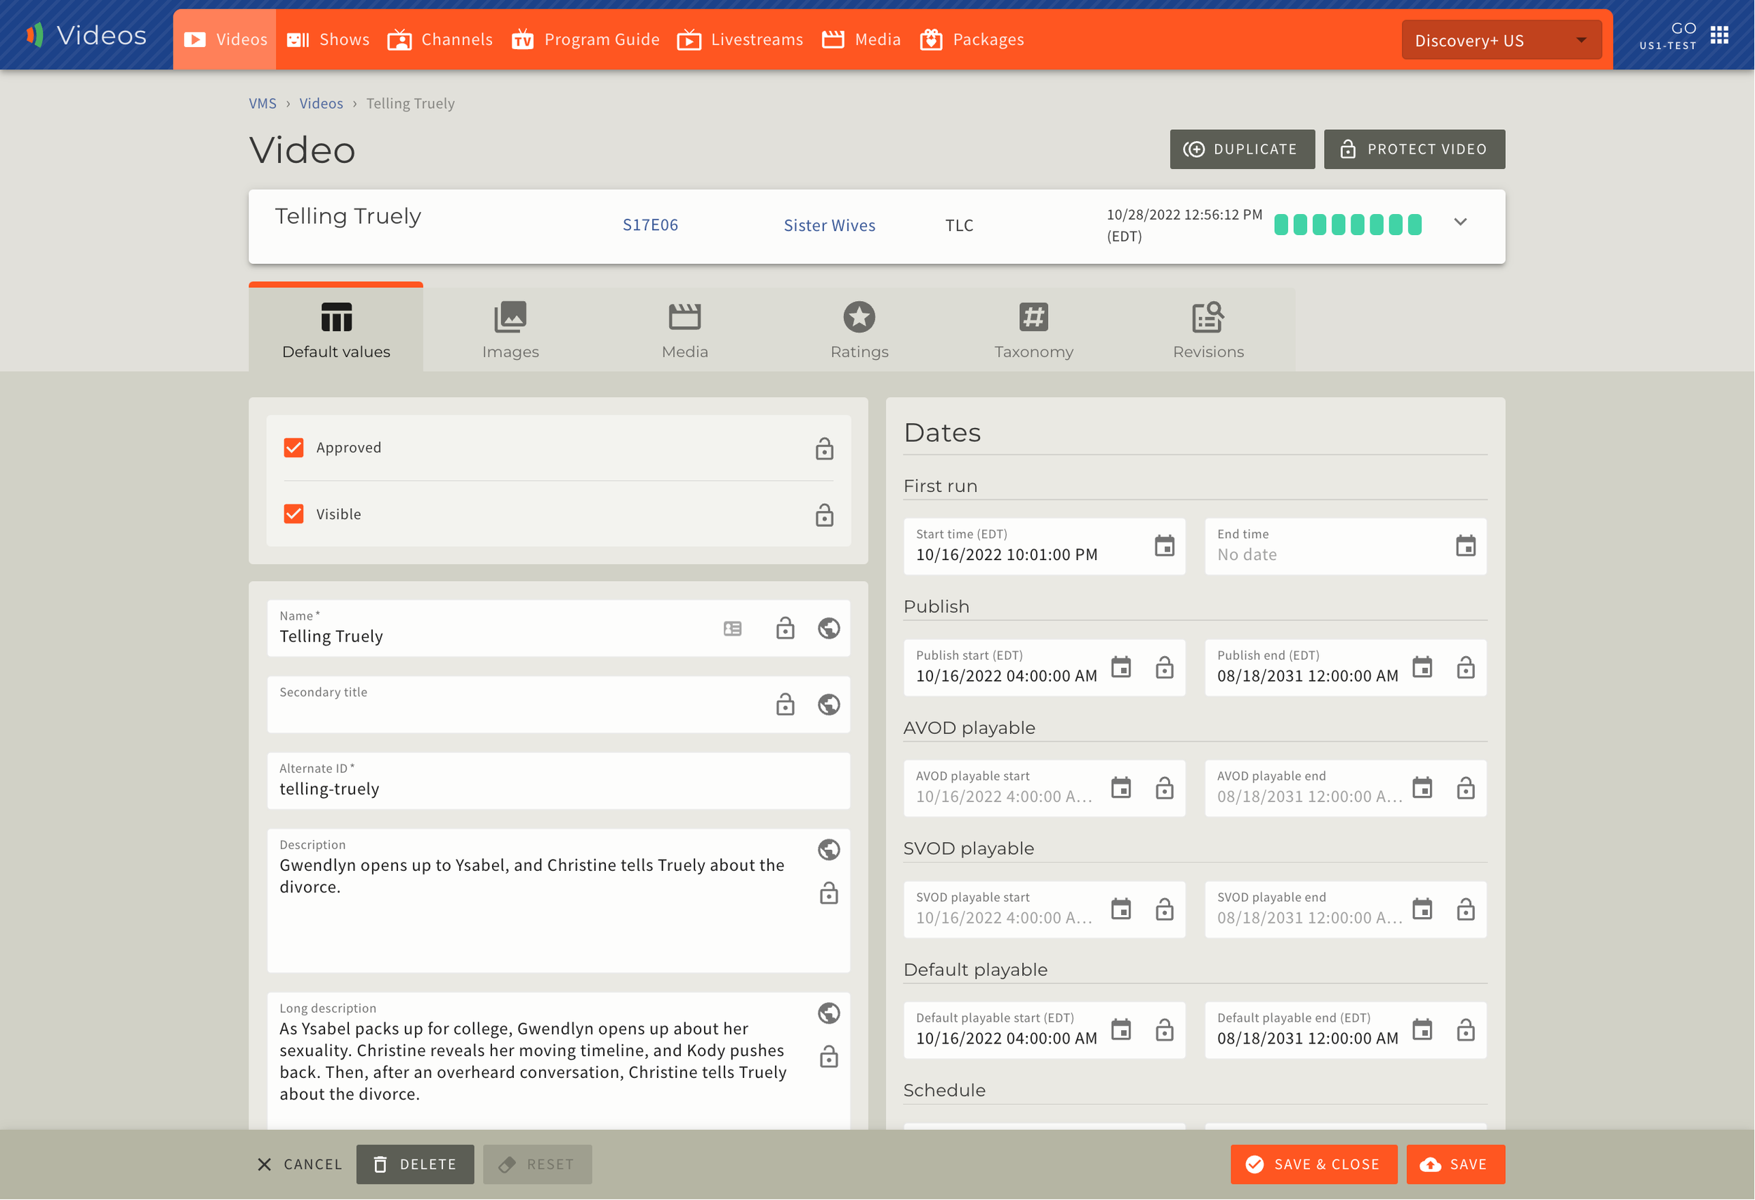1755x1200 pixels.
Task: Open calendar picker for Publish end date
Action: click(x=1423, y=668)
